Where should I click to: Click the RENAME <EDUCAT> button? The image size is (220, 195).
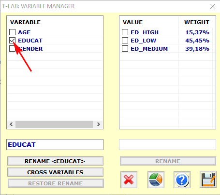pos(55,161)
